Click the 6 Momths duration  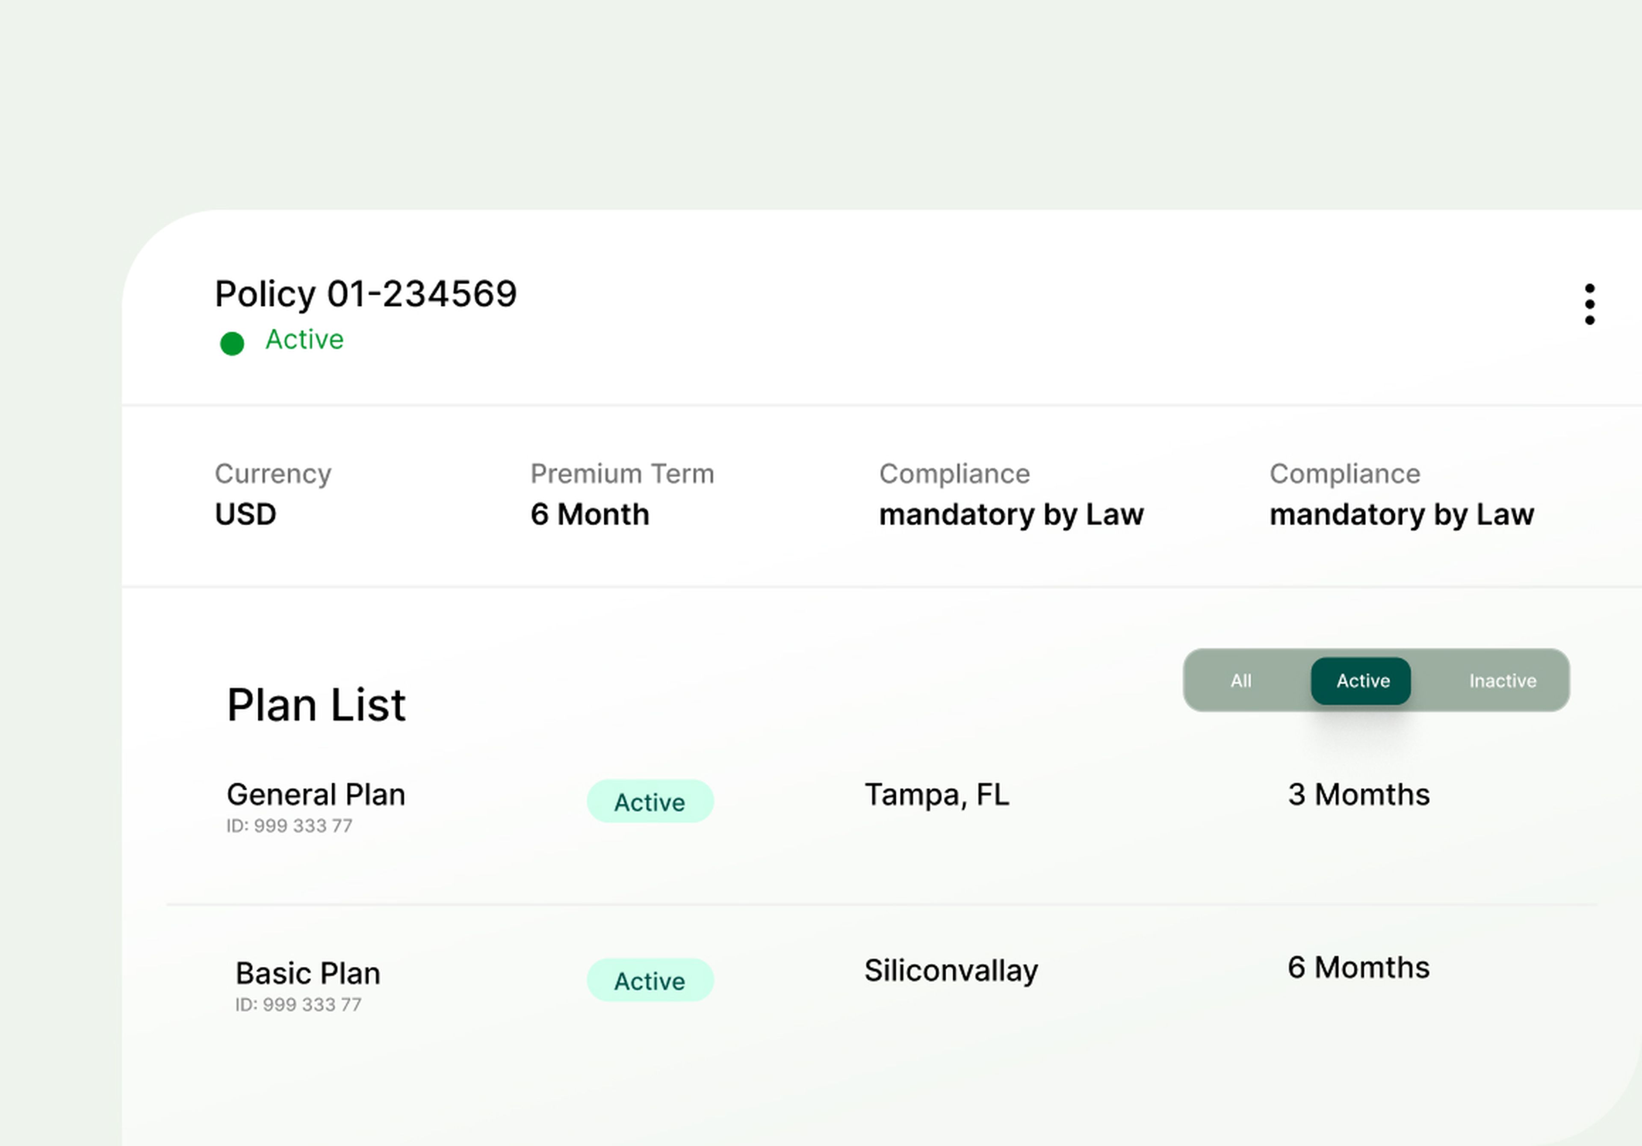tap(1358, 967)
